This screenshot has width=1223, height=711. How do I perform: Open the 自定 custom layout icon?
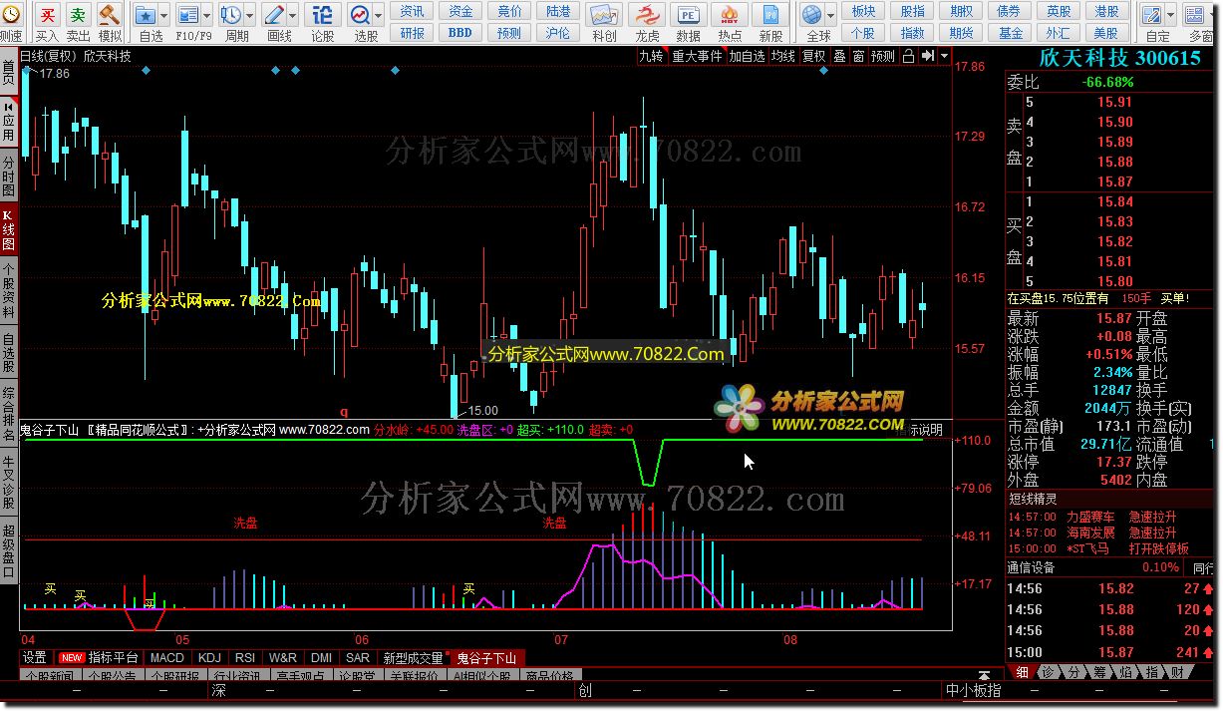(x=1153, y=15)
